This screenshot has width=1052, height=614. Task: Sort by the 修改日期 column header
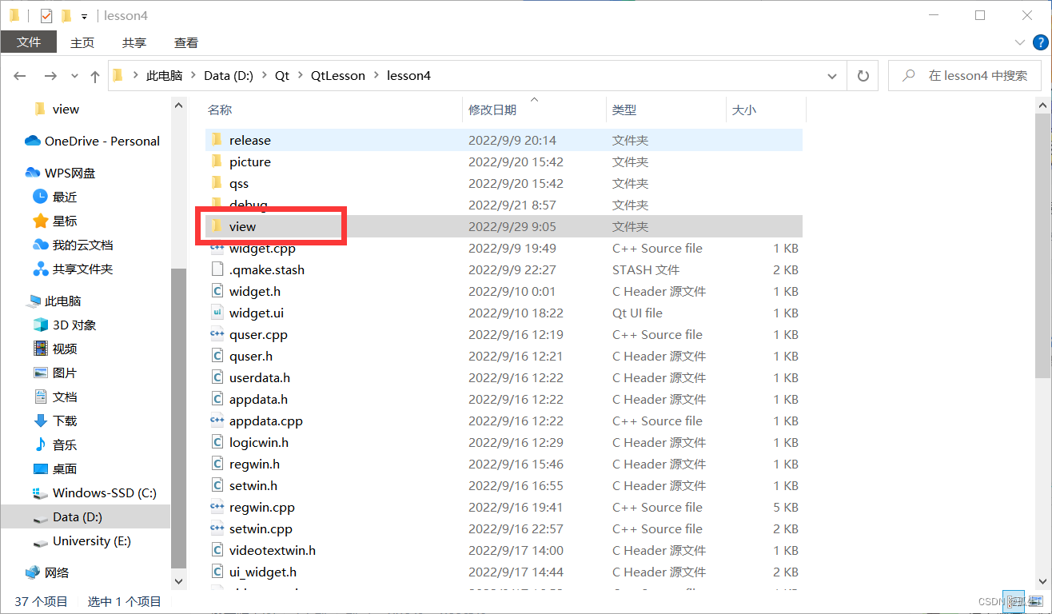tap(492, 110)
